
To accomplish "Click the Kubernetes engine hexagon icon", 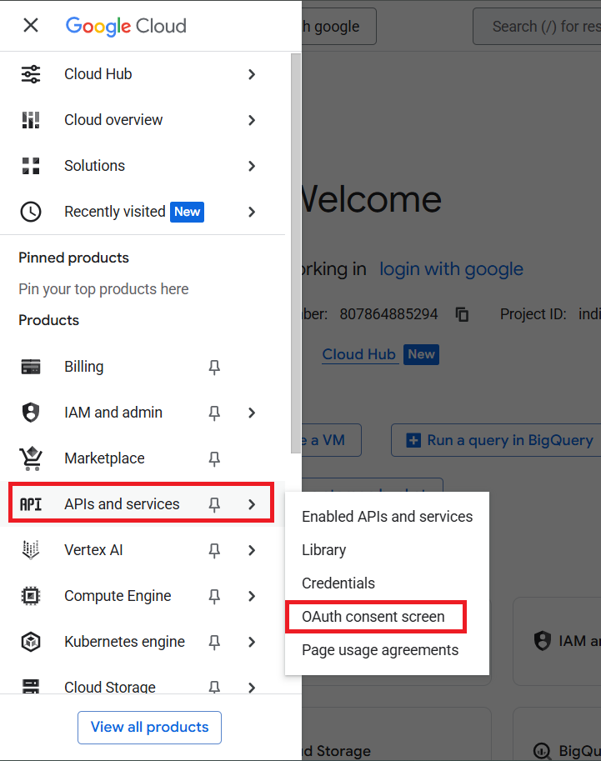I will 31,642.
